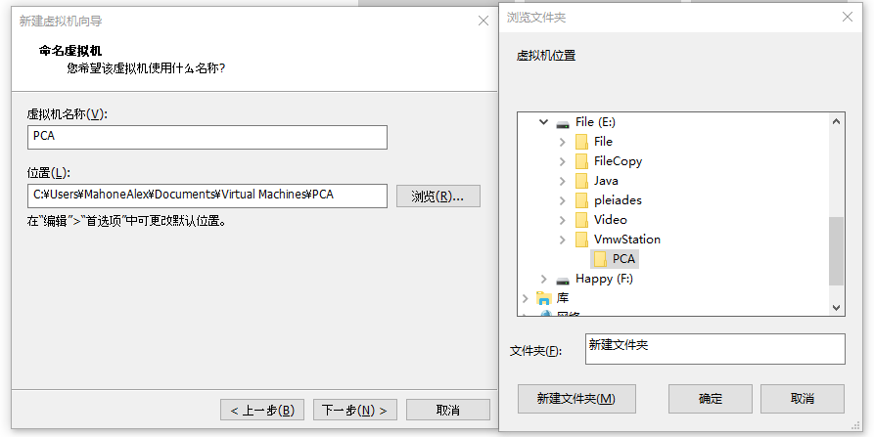Expand the Happy (F:) drive node
874x437 pixels.
click(543, 279)
